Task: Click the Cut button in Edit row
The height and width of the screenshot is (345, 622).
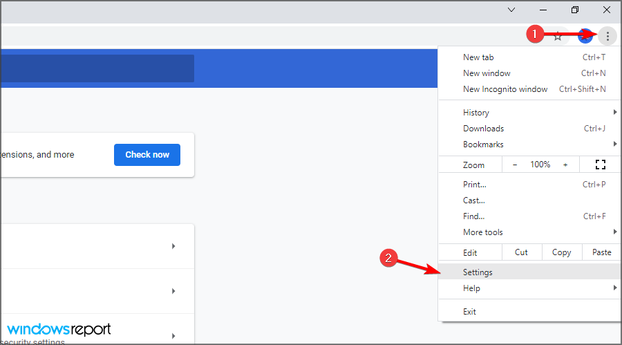Action: [522, 252]
